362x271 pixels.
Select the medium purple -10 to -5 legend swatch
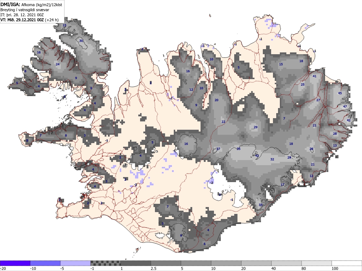[x=45, y=263]
